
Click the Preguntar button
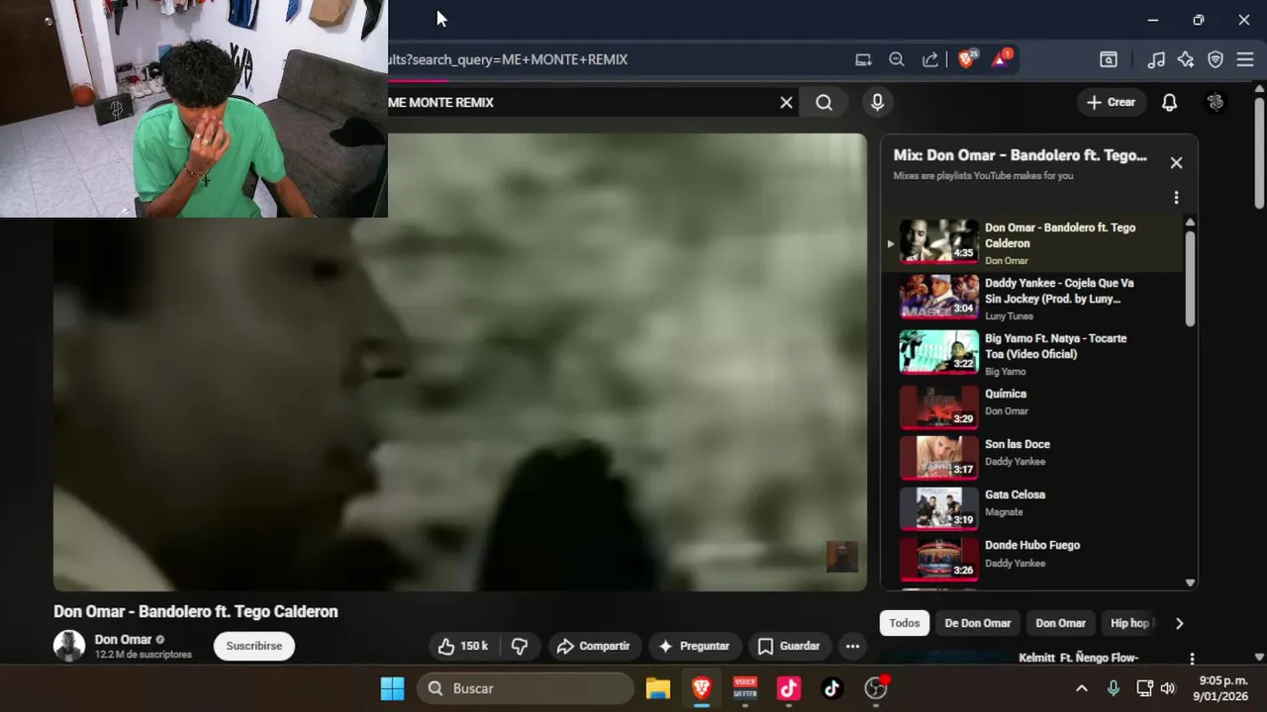(694, 646)
